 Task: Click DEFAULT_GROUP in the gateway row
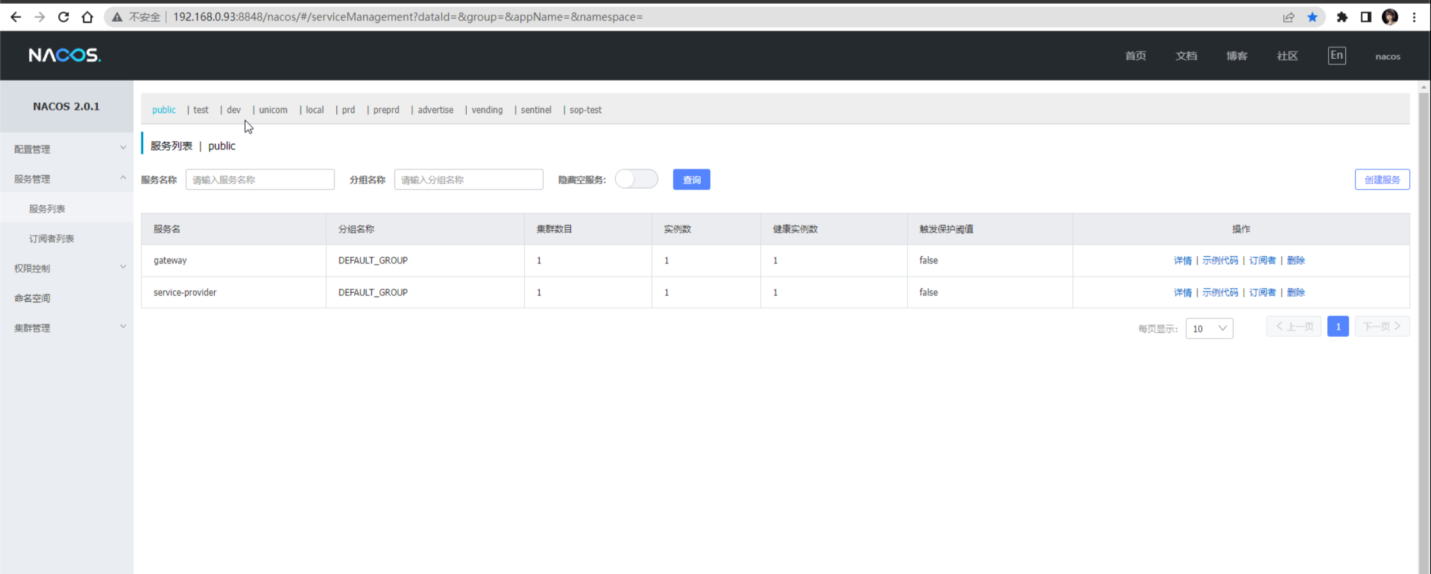click(373, 260)
